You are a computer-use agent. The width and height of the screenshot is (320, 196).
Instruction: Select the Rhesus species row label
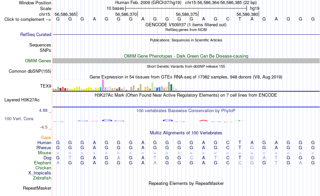coord(44,148)
